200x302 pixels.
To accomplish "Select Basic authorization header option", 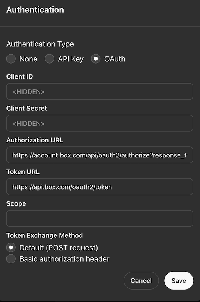I will click(11, 259).
